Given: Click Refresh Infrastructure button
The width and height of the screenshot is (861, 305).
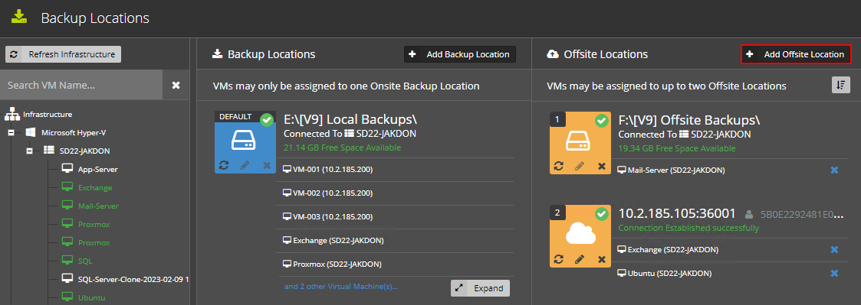Looking at the screenshot, I should pos(63,54).
